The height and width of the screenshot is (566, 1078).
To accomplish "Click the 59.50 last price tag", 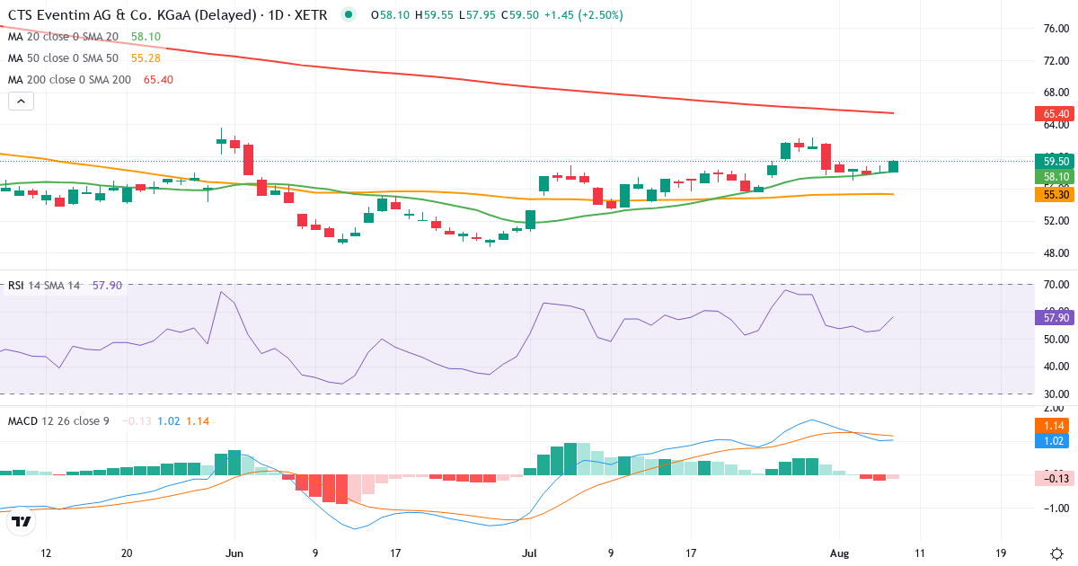I will click(1056, 161).
